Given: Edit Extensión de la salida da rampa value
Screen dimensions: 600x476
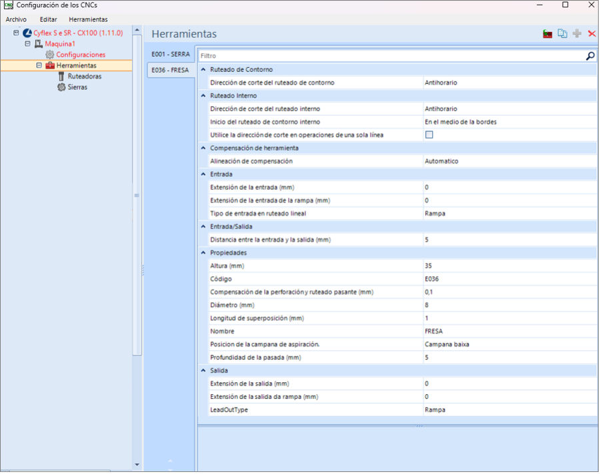Looking at the screenshot, I should point(510,397).
